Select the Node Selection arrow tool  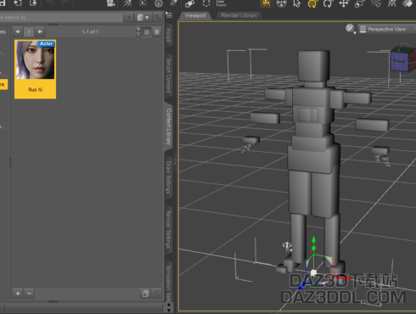pos(296,3)
